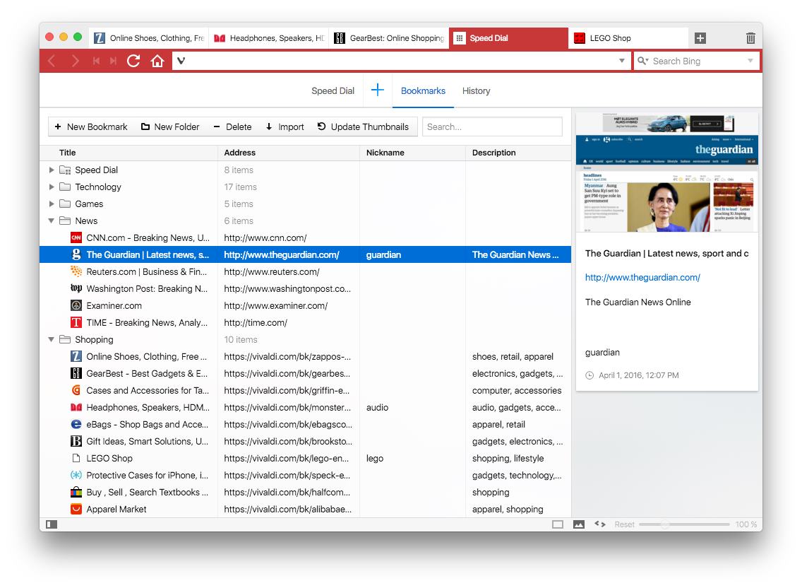Switch to the Online Shoes, Clothing tab
The image size is (802, 588).
(149, 38)
